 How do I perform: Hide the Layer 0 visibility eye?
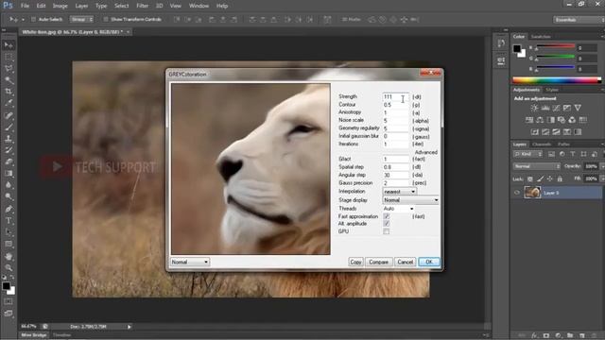517,193
